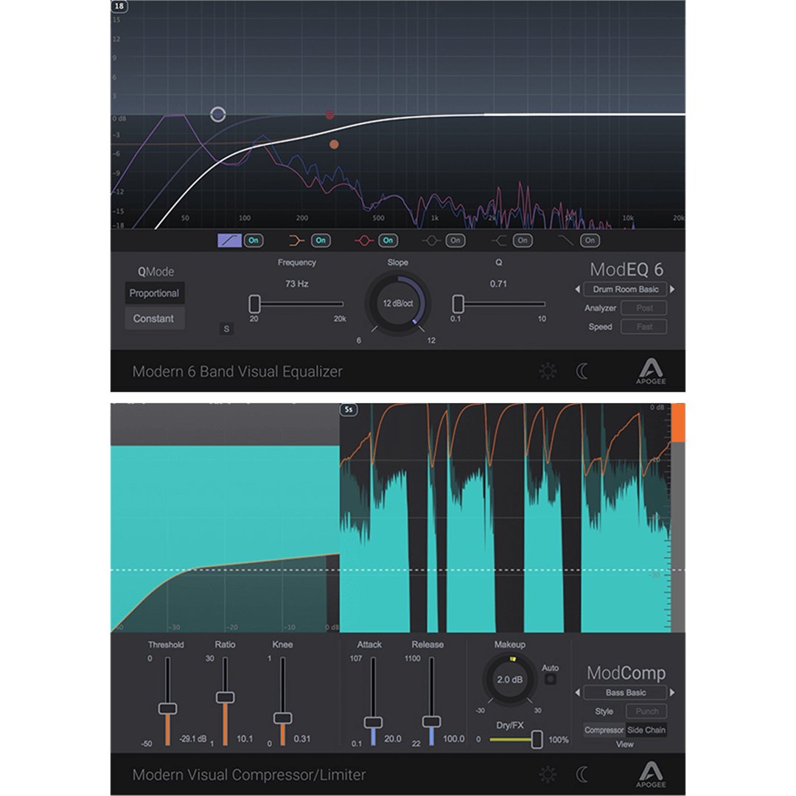
Task: Click the Q slider handle
Action: [x=458, y=304]
